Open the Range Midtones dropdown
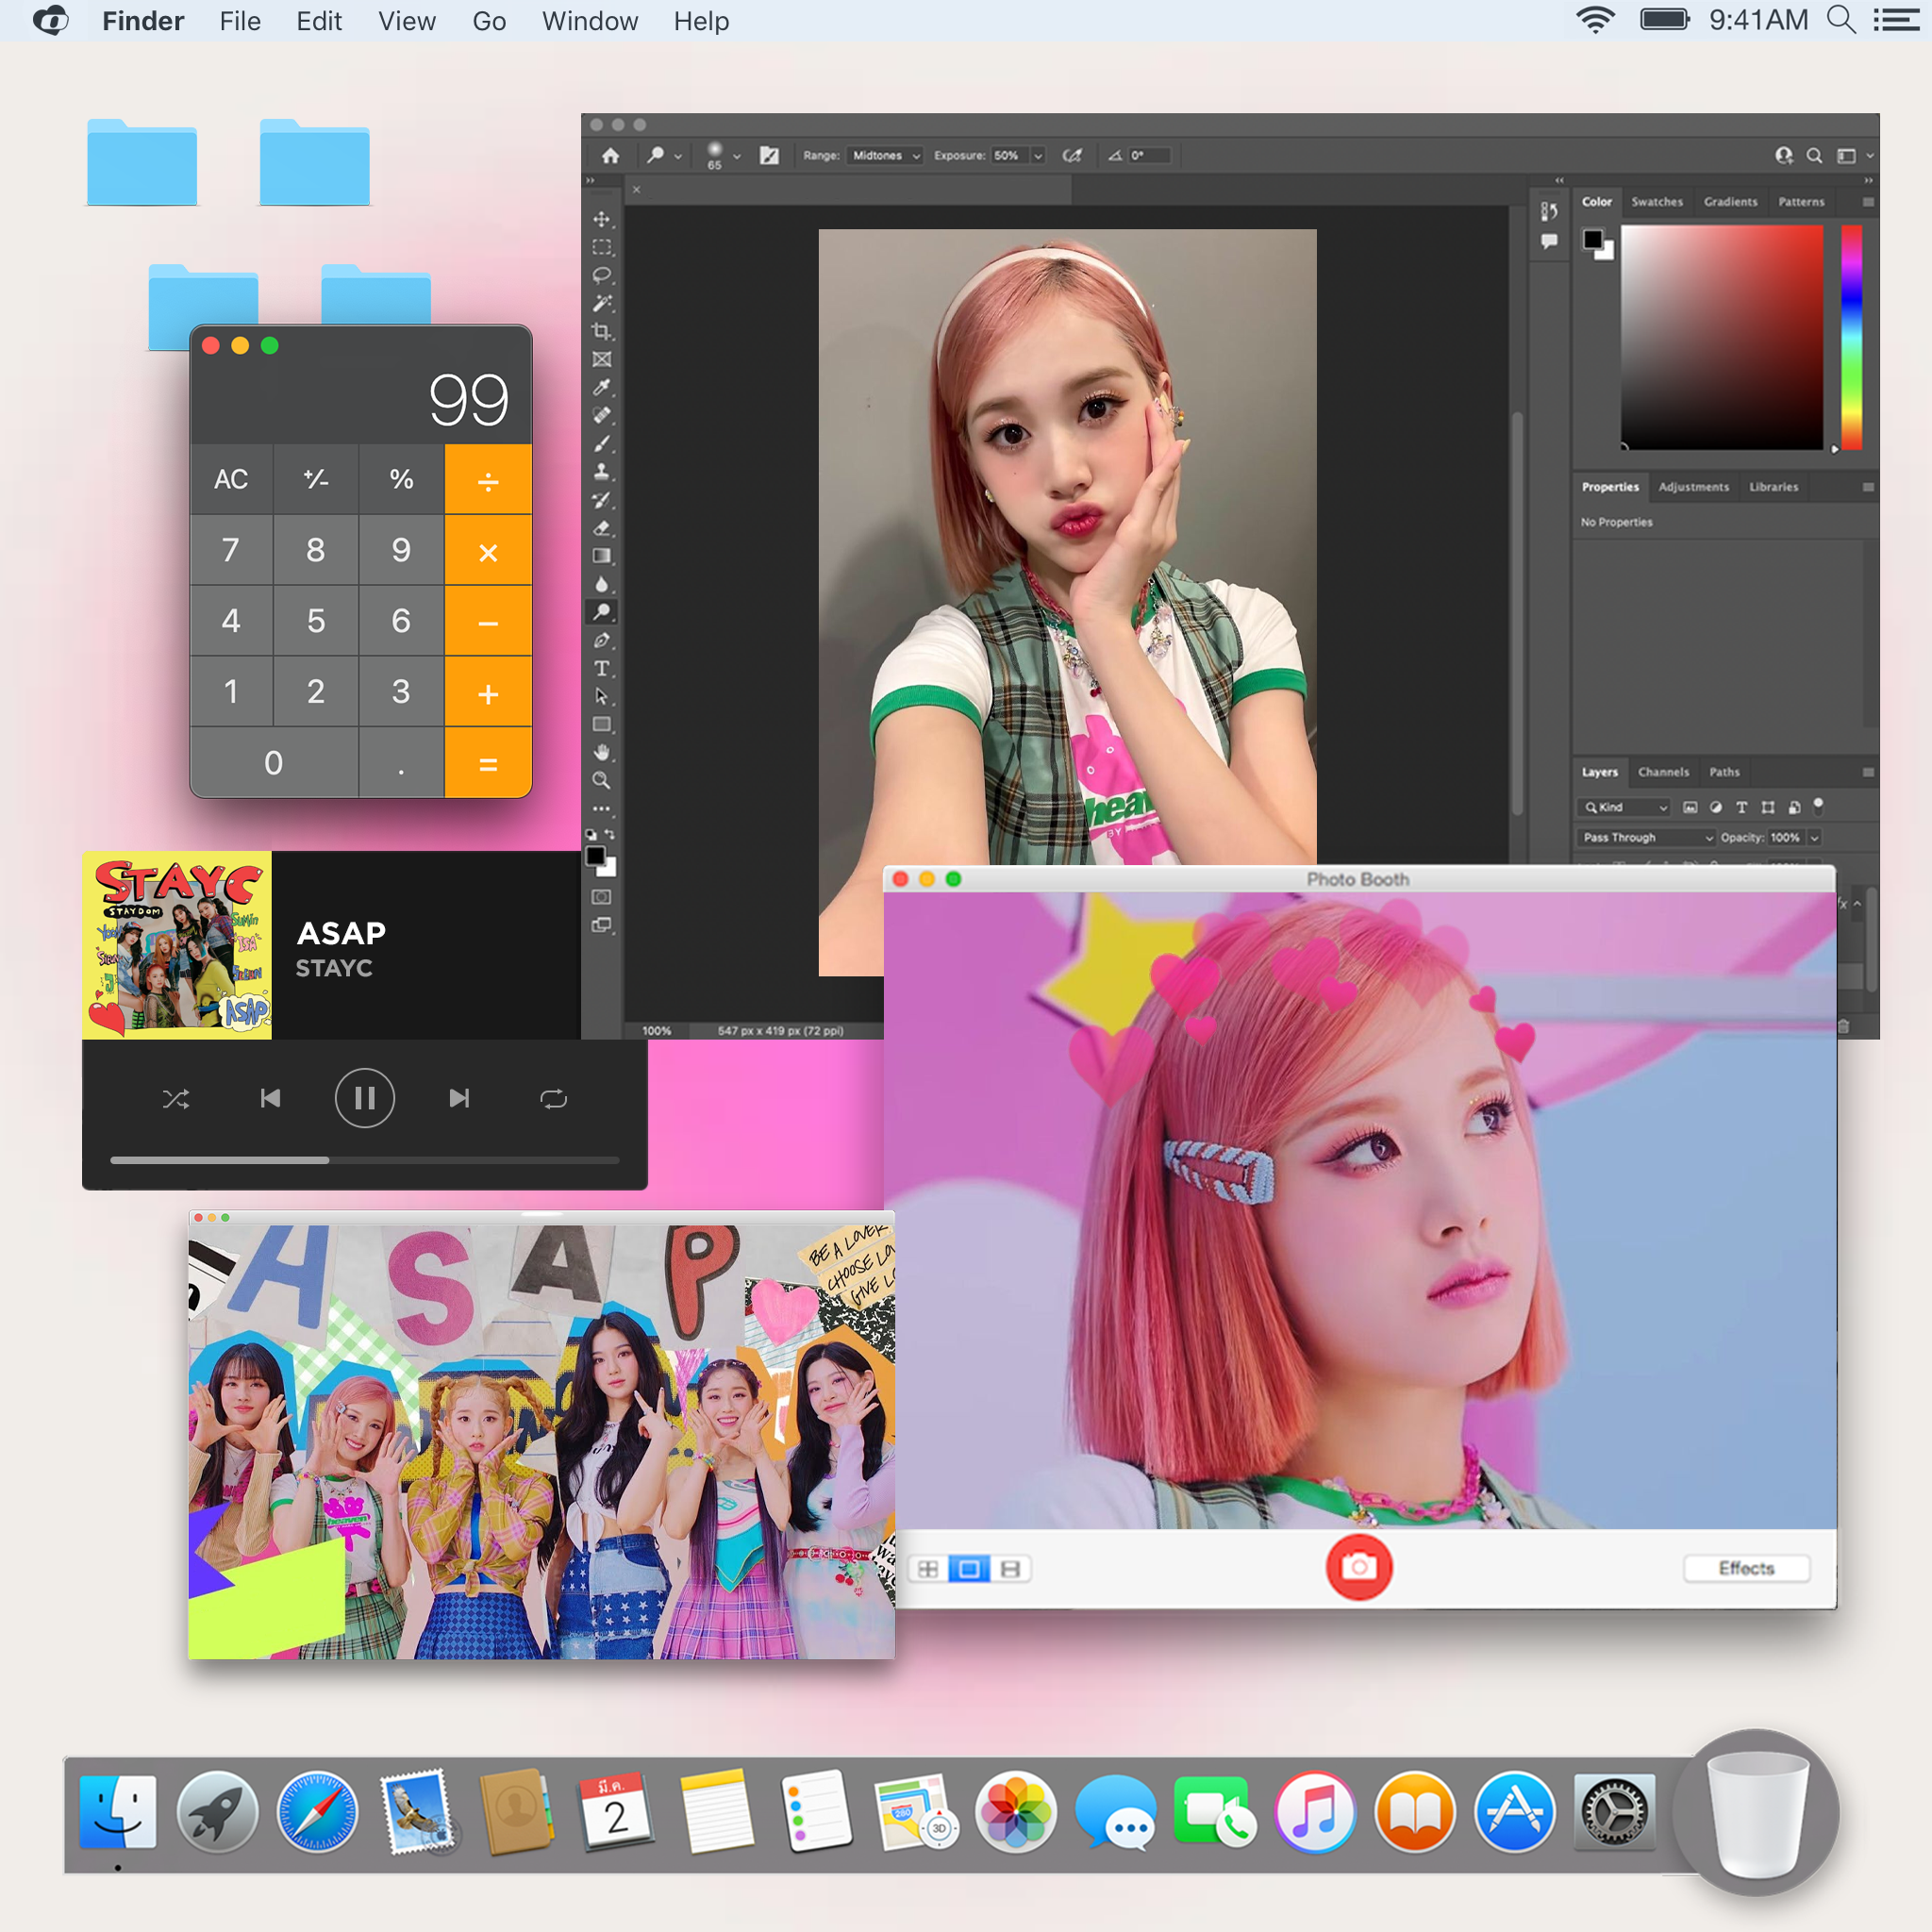 click(884, 156)
